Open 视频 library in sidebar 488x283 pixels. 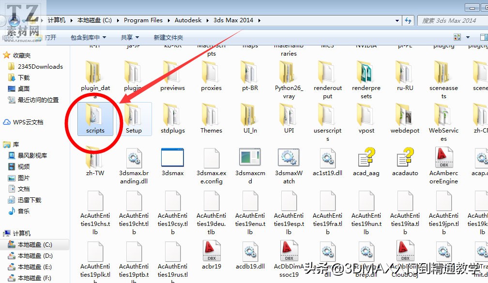pyautogui.click(x=19, y=167)
